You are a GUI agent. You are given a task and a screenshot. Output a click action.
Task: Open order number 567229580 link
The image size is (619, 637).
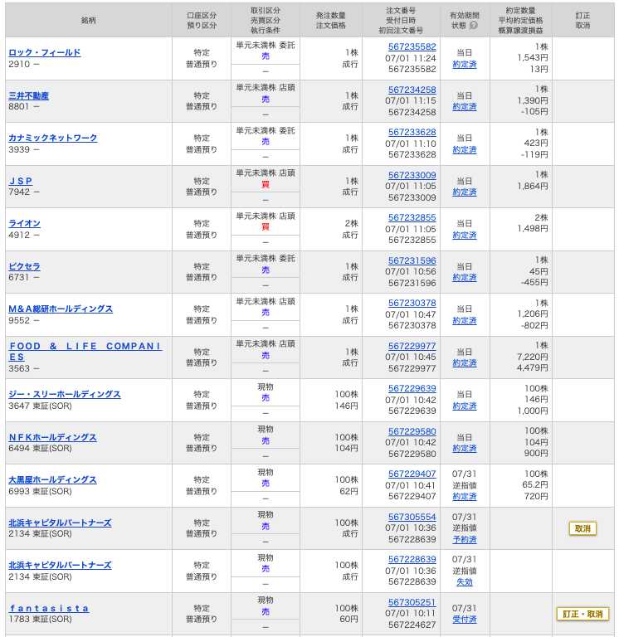[x=412, y=431]
